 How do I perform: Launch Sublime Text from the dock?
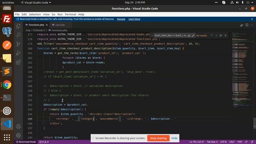[x=7, y=71]
